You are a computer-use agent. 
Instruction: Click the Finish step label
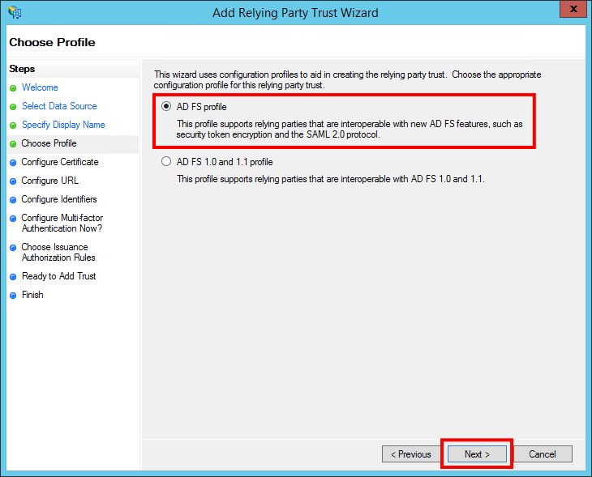32,295
